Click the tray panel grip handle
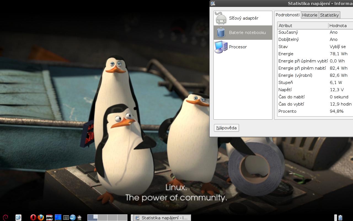This screenshot has height=221, width=353. coord(336,218)
